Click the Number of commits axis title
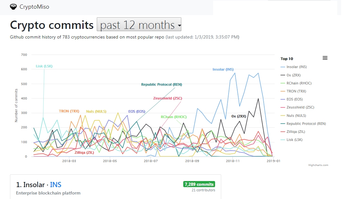Viewport: 344px width, 199px height. 16,106
